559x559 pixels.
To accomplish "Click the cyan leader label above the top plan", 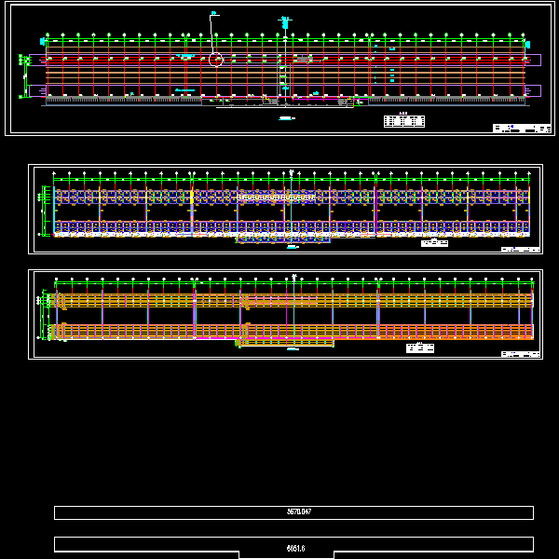I will click(x=213, y=14).
